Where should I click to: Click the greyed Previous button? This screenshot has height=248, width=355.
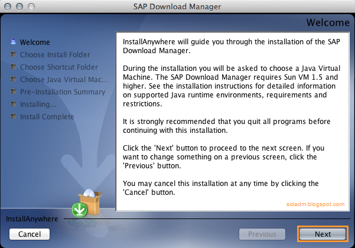(x=262, y=234)
